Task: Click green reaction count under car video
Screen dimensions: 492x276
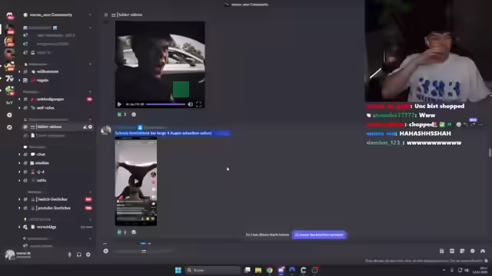Action: click(121, 114)
